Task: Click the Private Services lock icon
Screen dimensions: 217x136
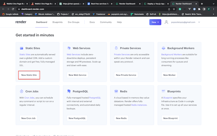Action: 116,48
